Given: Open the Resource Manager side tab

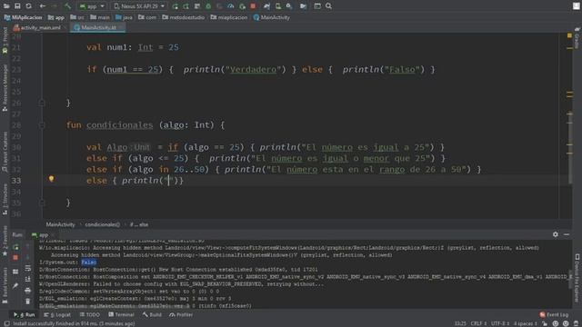Looking at the screenshot, I should [x=5, y=87].
